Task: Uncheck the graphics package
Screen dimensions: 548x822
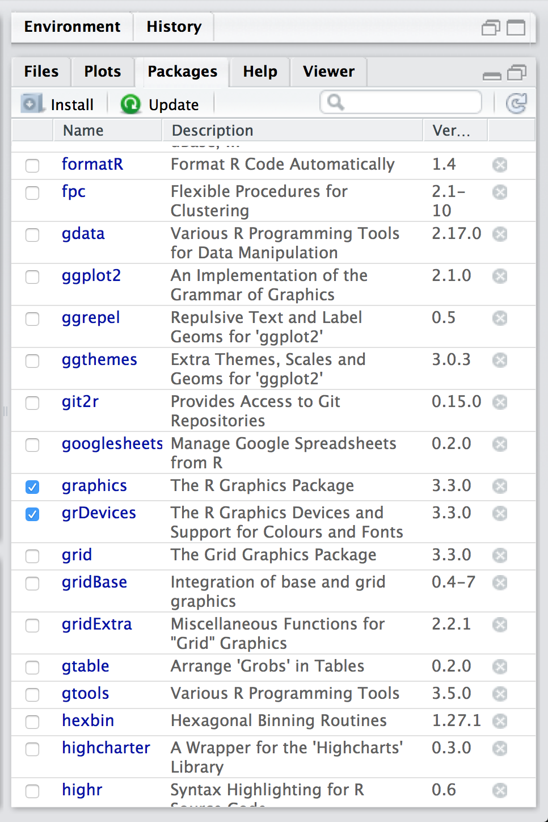Action: pyautogui.click(x=32, y=487)
